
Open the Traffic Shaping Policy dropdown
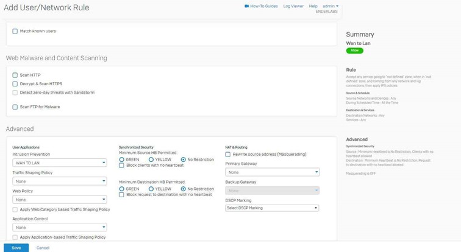(60, 181)
